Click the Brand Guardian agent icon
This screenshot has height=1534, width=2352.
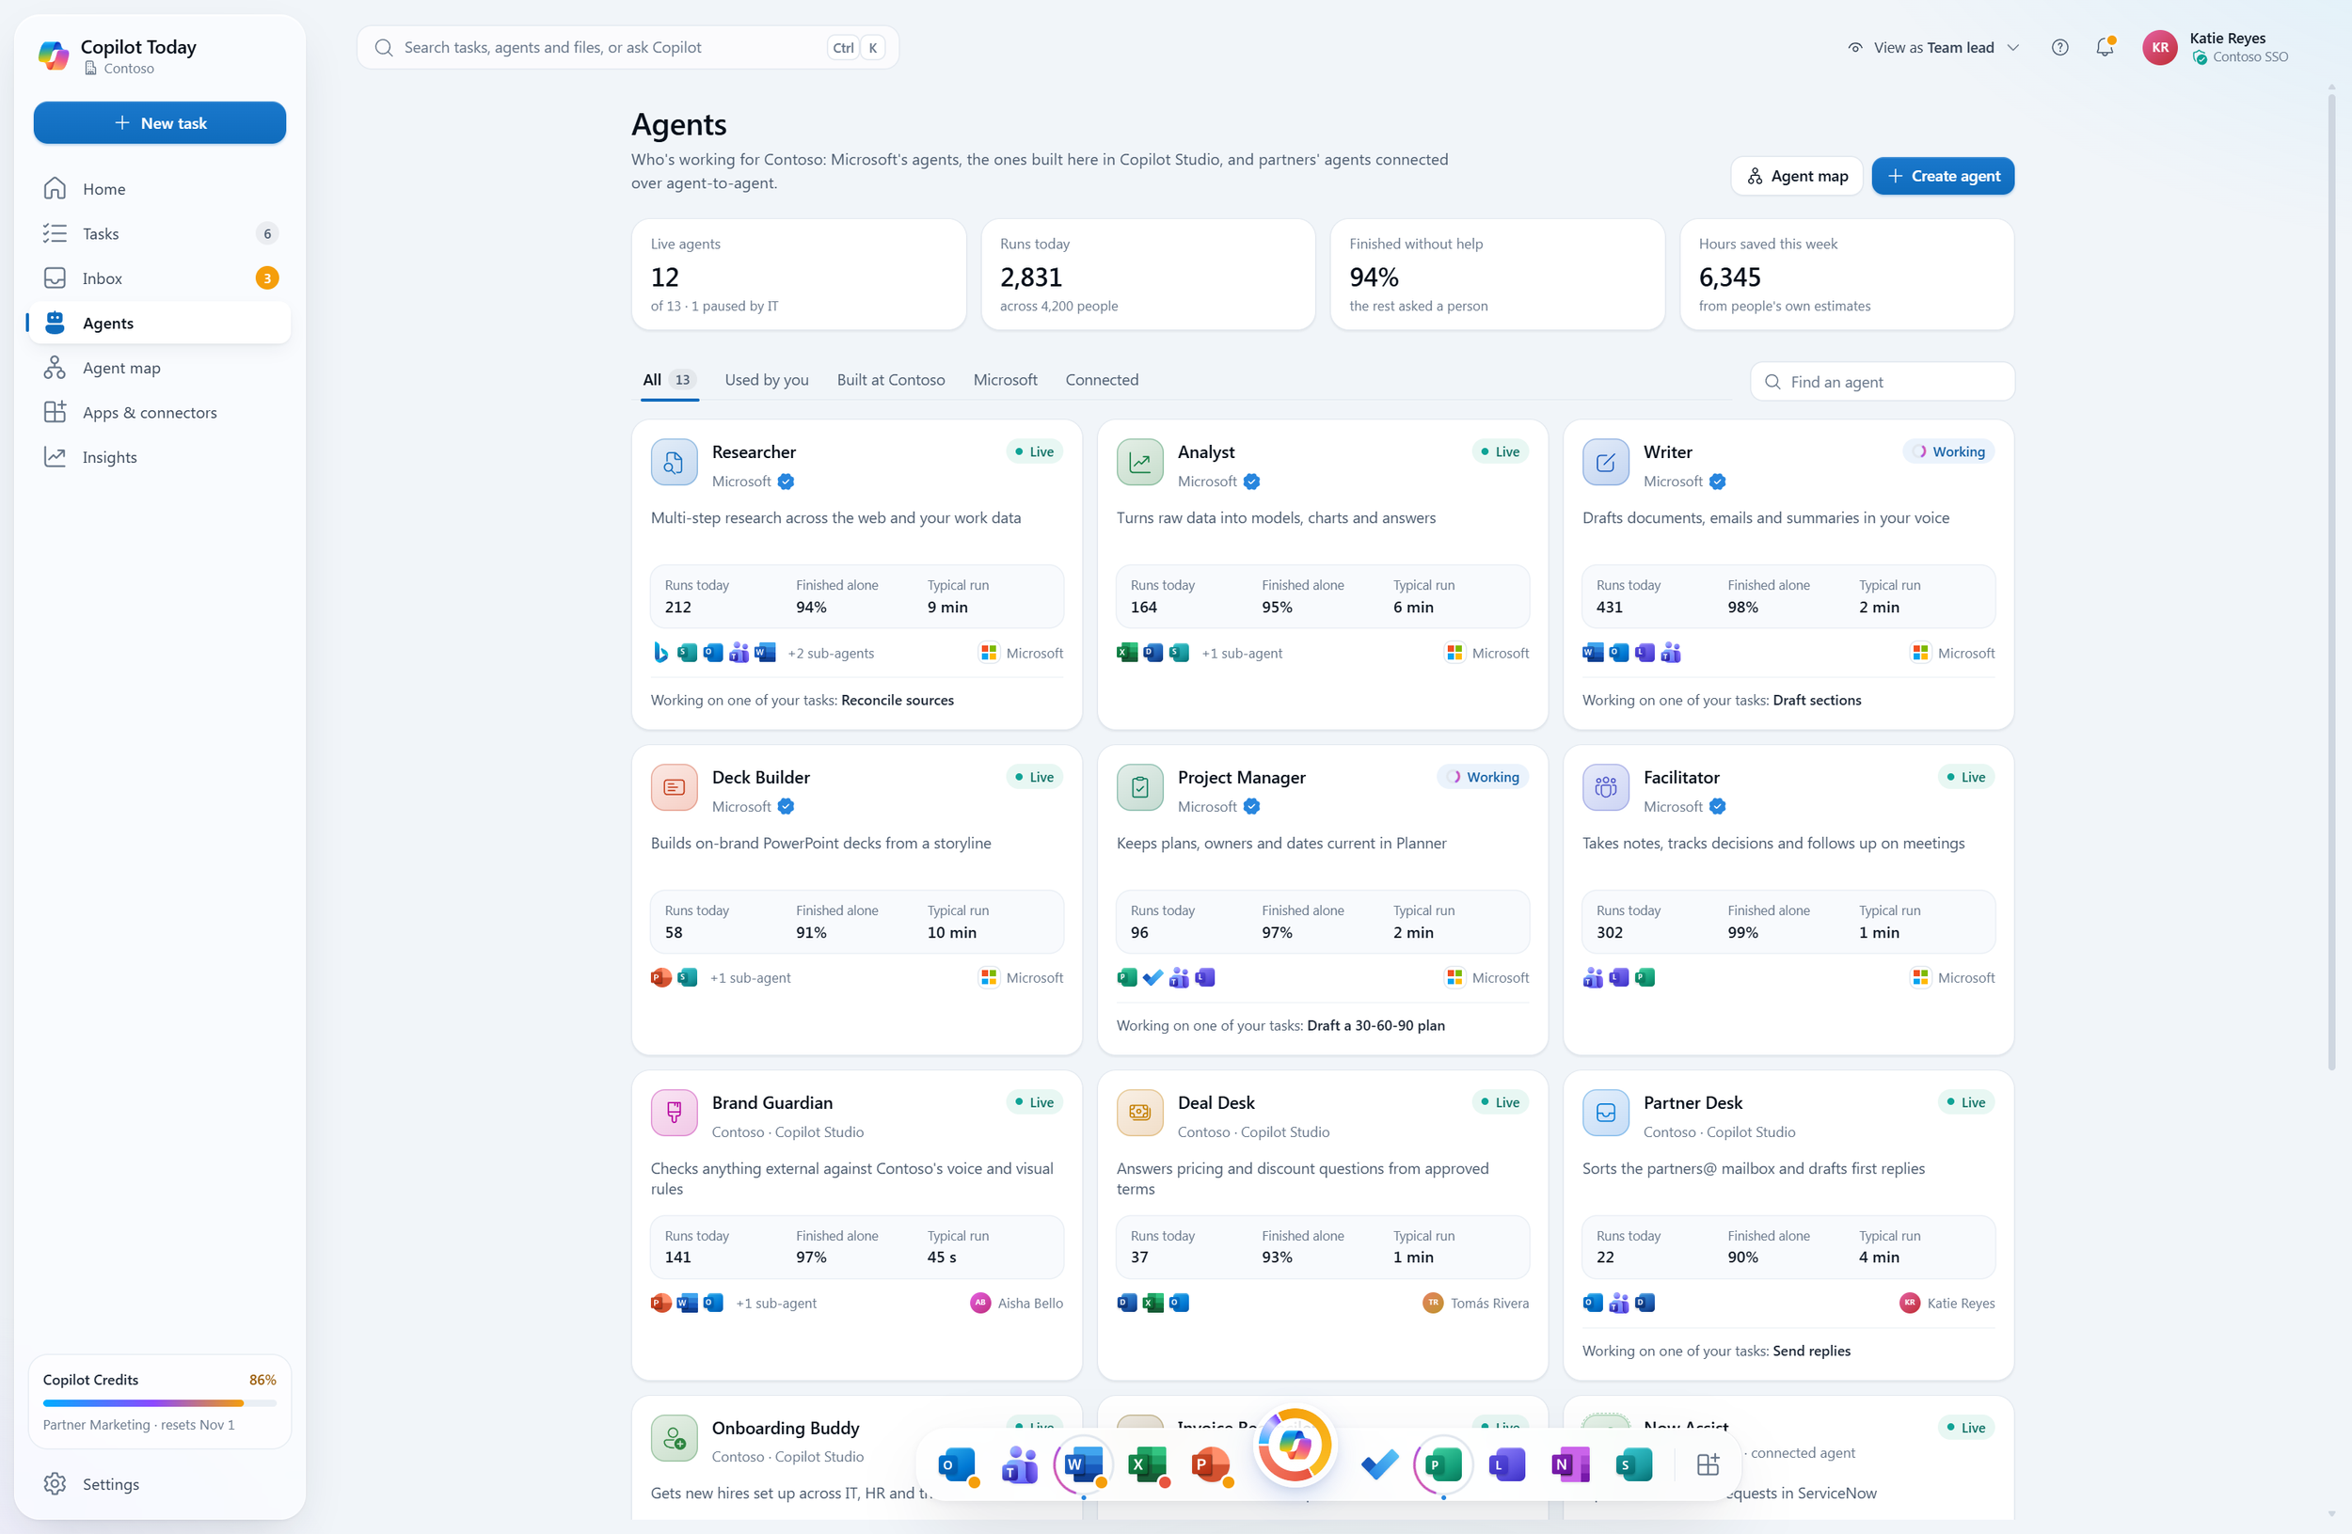click(674, 1114)
